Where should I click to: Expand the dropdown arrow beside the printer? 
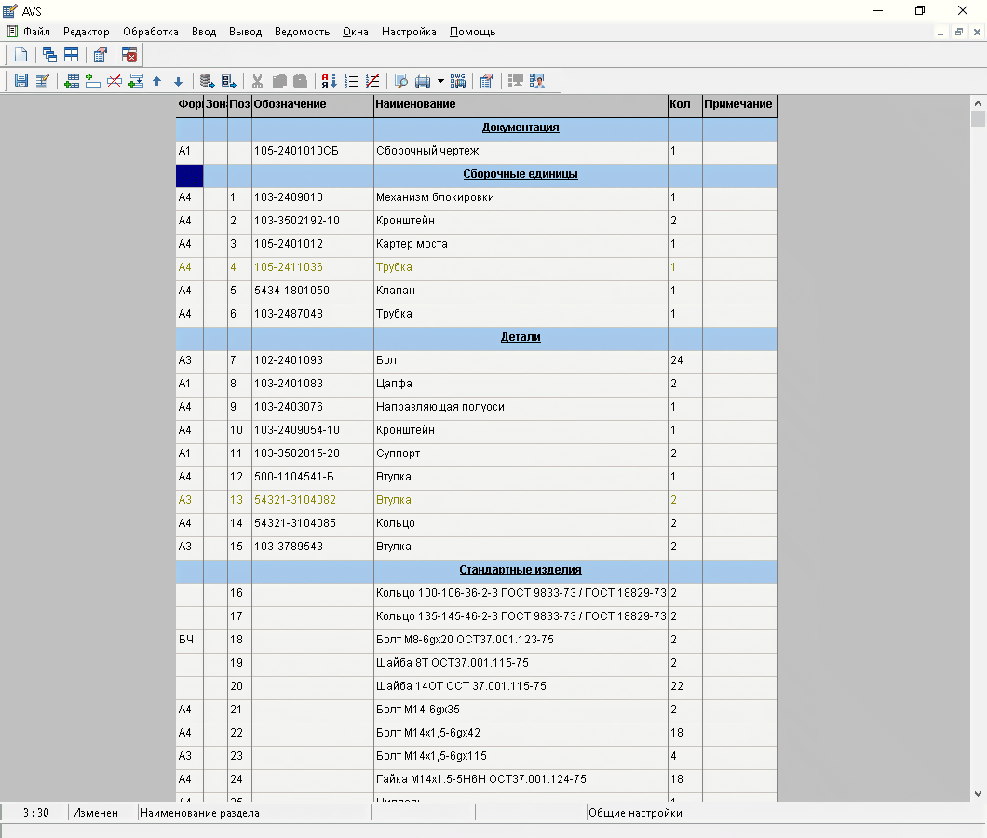coord(440,81)
